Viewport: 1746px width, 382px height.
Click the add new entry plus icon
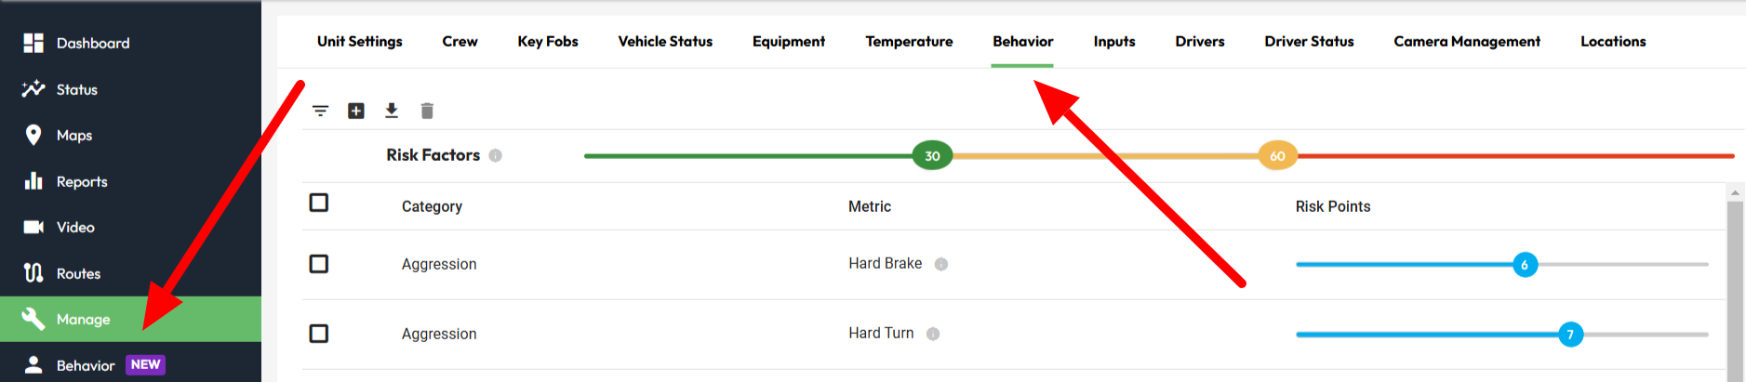tap(355, 111)
